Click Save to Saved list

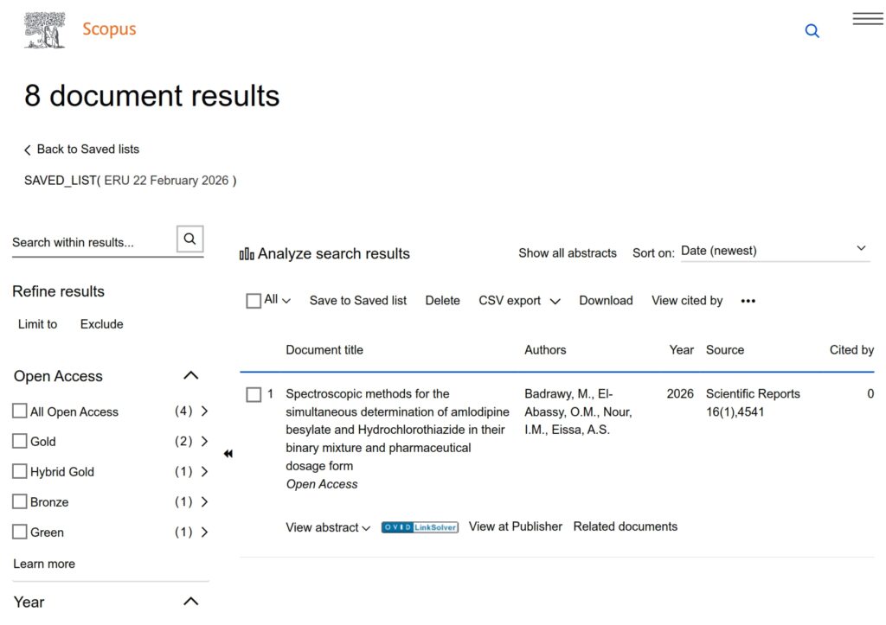pos(358,301)
